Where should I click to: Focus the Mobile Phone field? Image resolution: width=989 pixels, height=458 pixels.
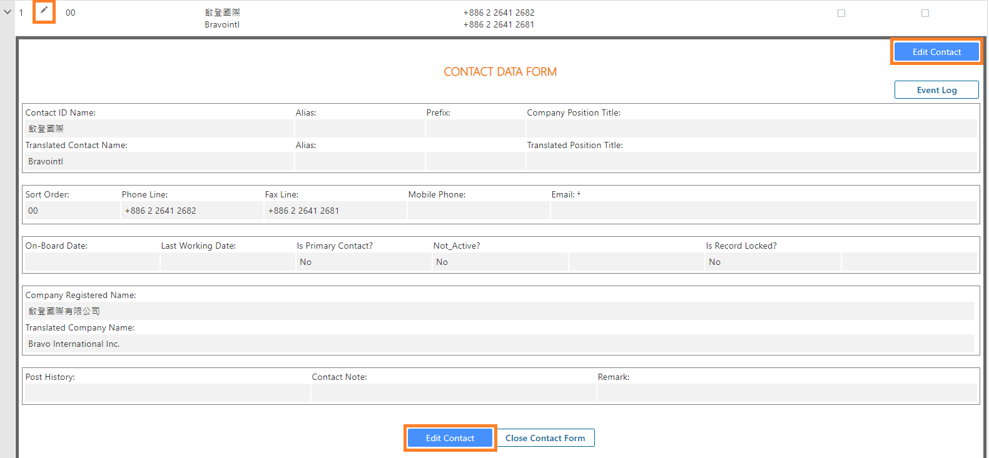[479, 211]
